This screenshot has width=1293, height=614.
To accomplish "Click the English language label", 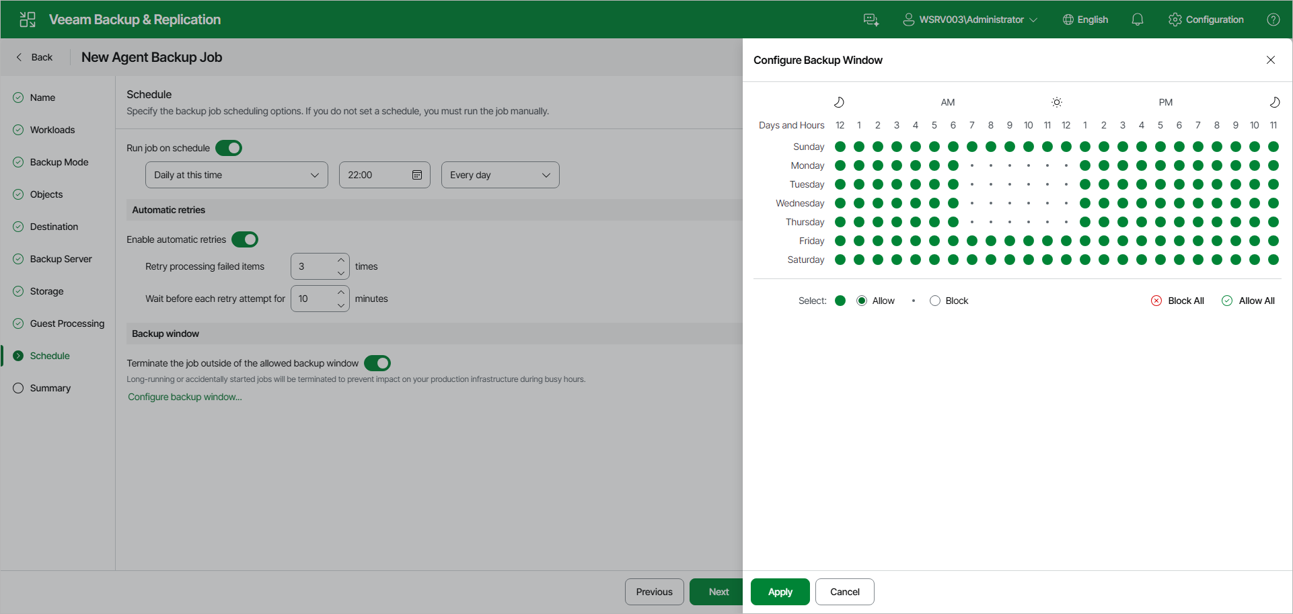I will 1093,20.
